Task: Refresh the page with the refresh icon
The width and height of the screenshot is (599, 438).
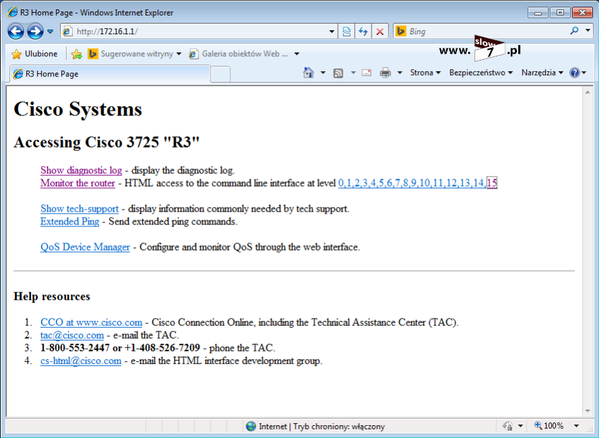Action: [x=363, y=32]
